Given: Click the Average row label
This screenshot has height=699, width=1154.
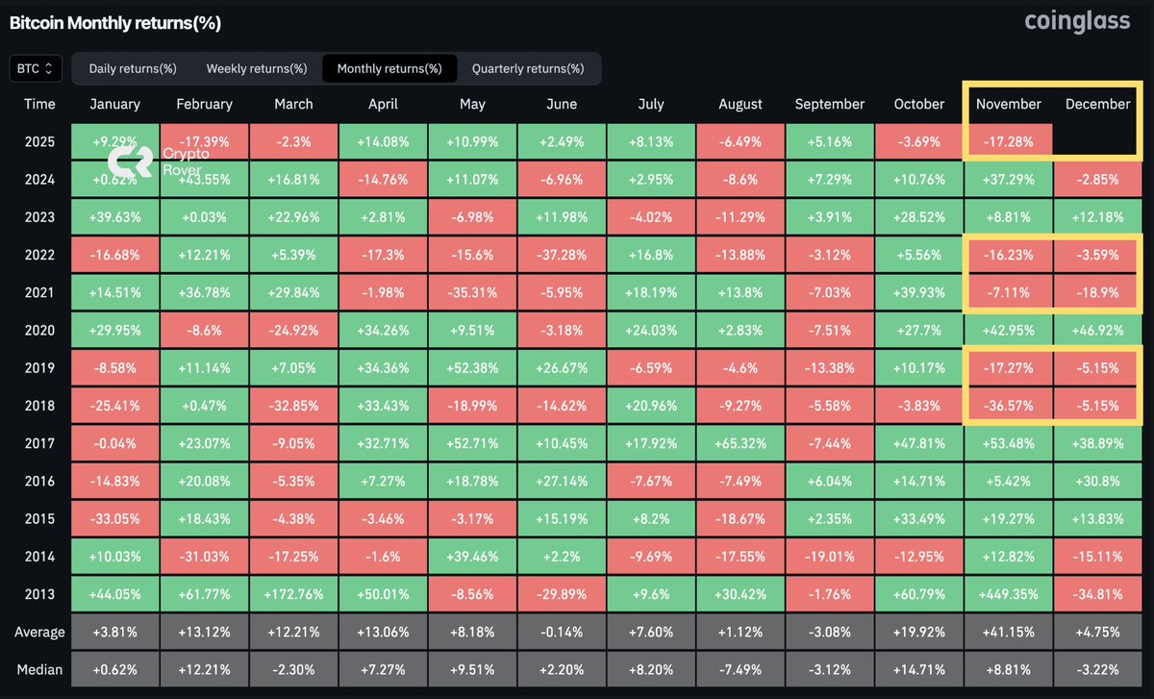Looking at the screenshot, I should coord(39,632).
